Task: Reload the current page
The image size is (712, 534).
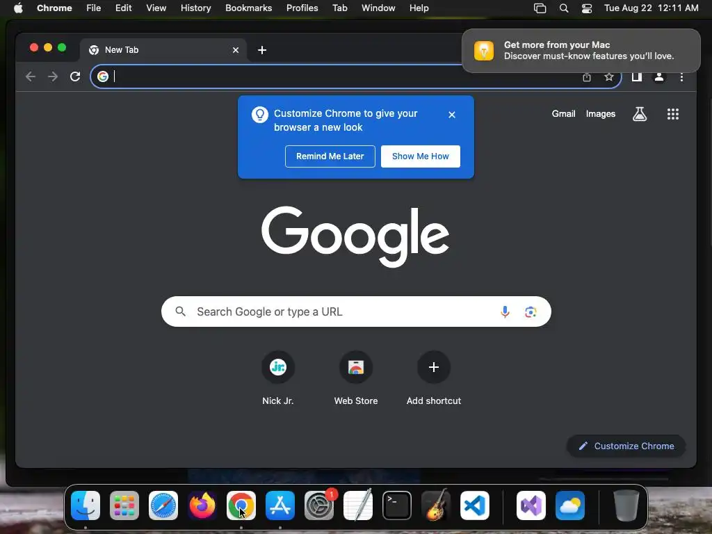Action: pos(75,76)
